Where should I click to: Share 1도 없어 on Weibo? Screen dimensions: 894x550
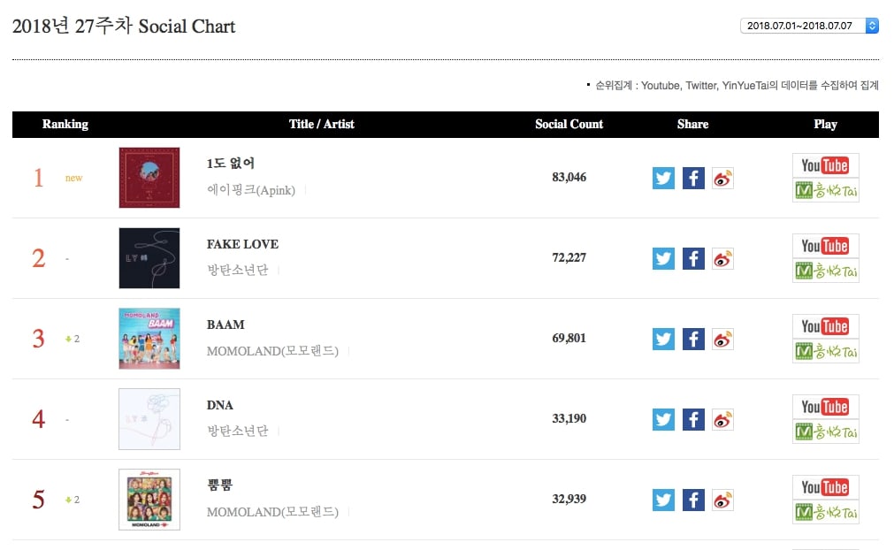click(722, 178)
